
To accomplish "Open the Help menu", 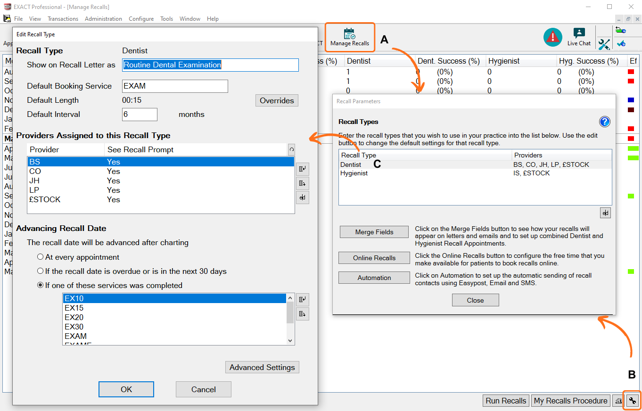I will 213,19.
